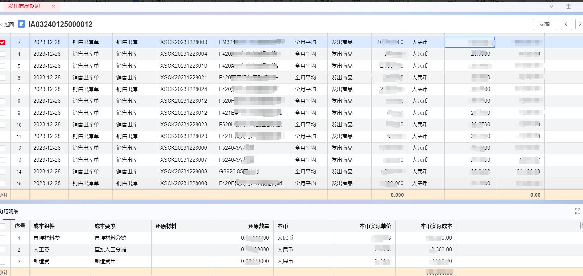Viewport: 583px width, 276px height.
Task: Tick the checkbox for row 4
Action: pos(3,54)
